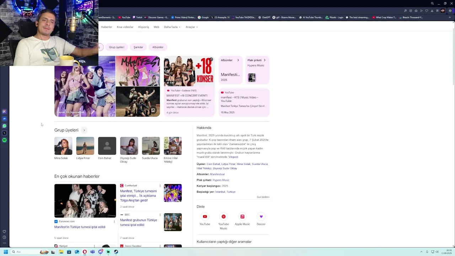This screenshot has height=256, width=455.
Task: Expand the Daha fazla dropdown
Action: (x=172, y=27)
